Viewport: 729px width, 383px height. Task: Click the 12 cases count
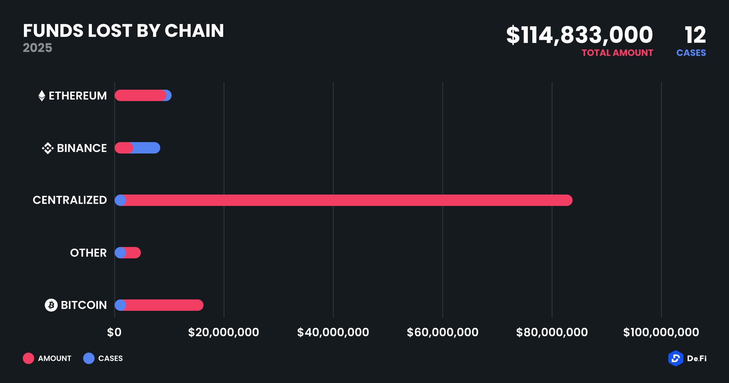[x=695, y=35]
